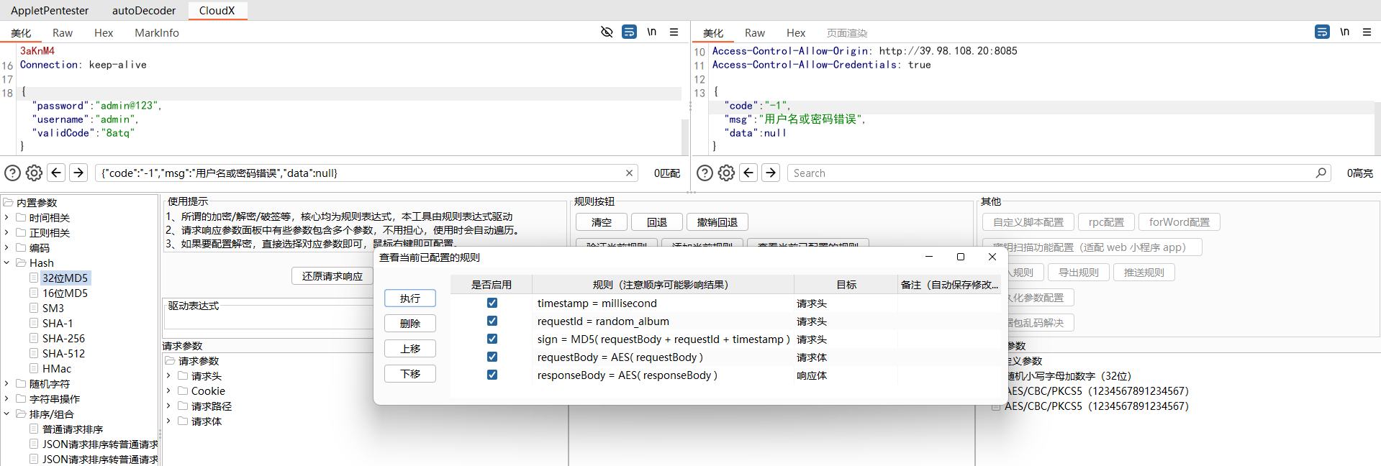This screenshot has height=466, width=1381.
Task: Collapse the Hash tree node
Action: [7, 263]
